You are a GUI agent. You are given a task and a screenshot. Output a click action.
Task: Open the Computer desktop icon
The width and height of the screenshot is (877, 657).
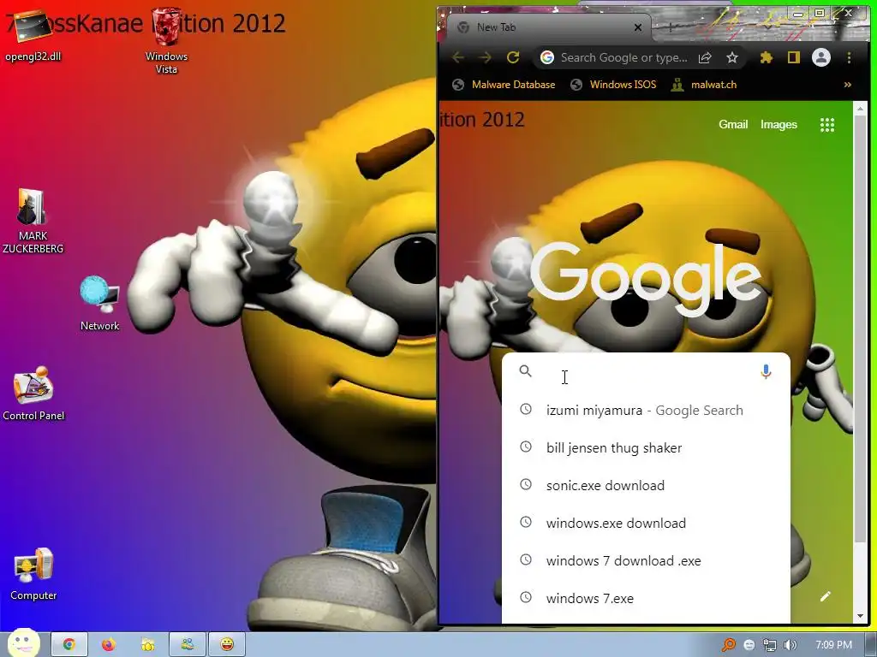coord(33,574)
